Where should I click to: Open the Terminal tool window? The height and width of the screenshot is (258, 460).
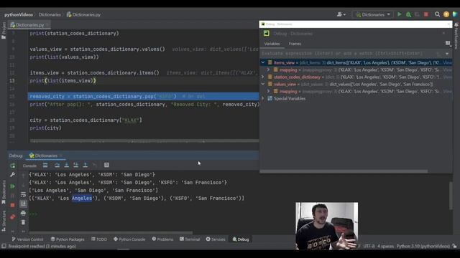pos(190,239)
